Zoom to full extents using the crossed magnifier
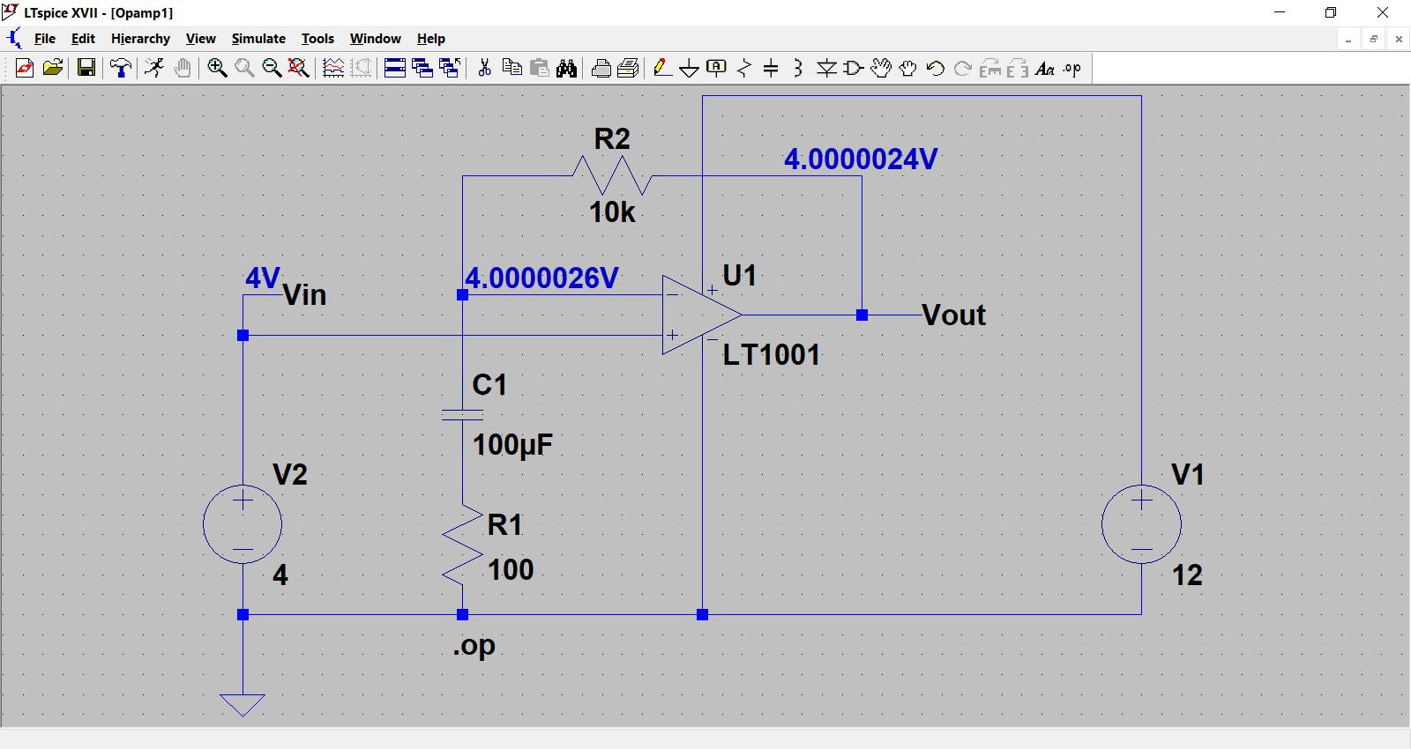The height and width of the screenshot is (749, 1411). click(x=299, y=68)
